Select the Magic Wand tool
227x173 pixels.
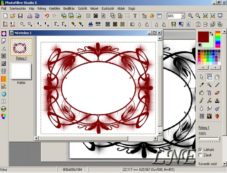pyautogui.click(x=209, y=85)
